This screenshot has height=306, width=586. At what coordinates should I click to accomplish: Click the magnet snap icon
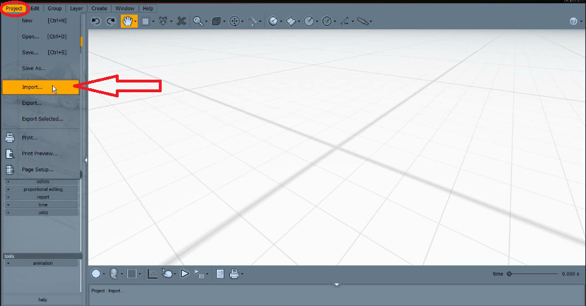click(252, 21)
